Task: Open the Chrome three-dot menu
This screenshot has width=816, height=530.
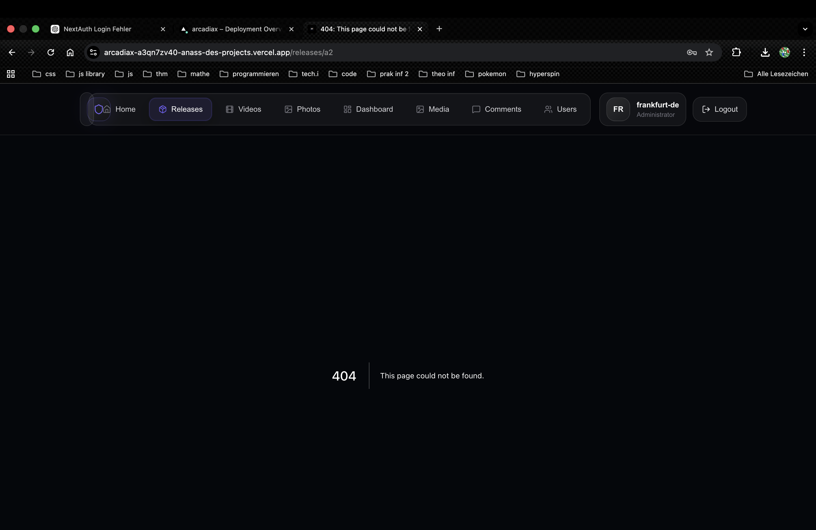Action: click(804, 52)
